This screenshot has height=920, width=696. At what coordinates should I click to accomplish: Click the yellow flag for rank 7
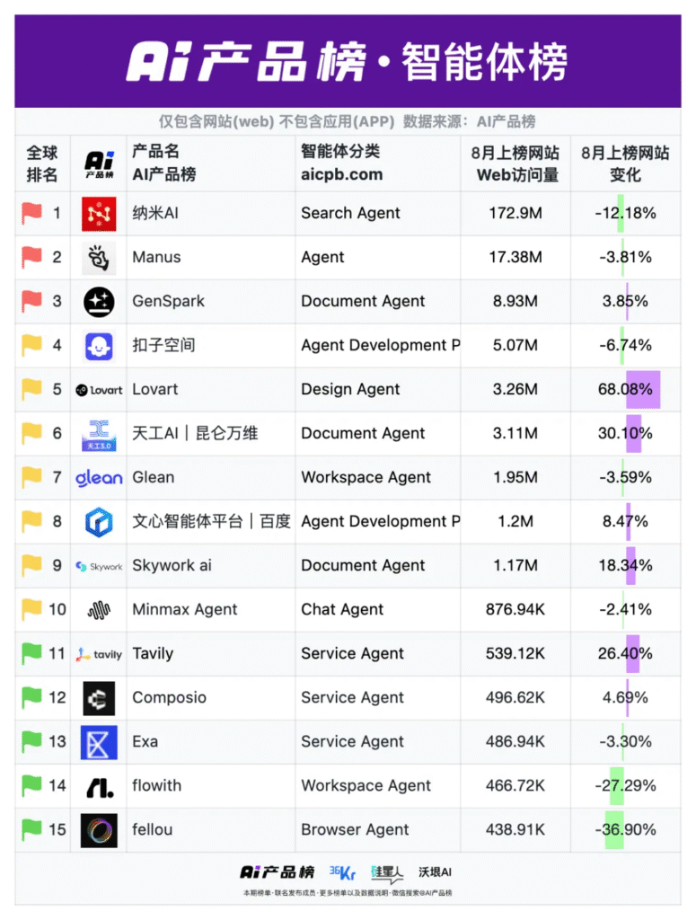[x=31, y=478]
